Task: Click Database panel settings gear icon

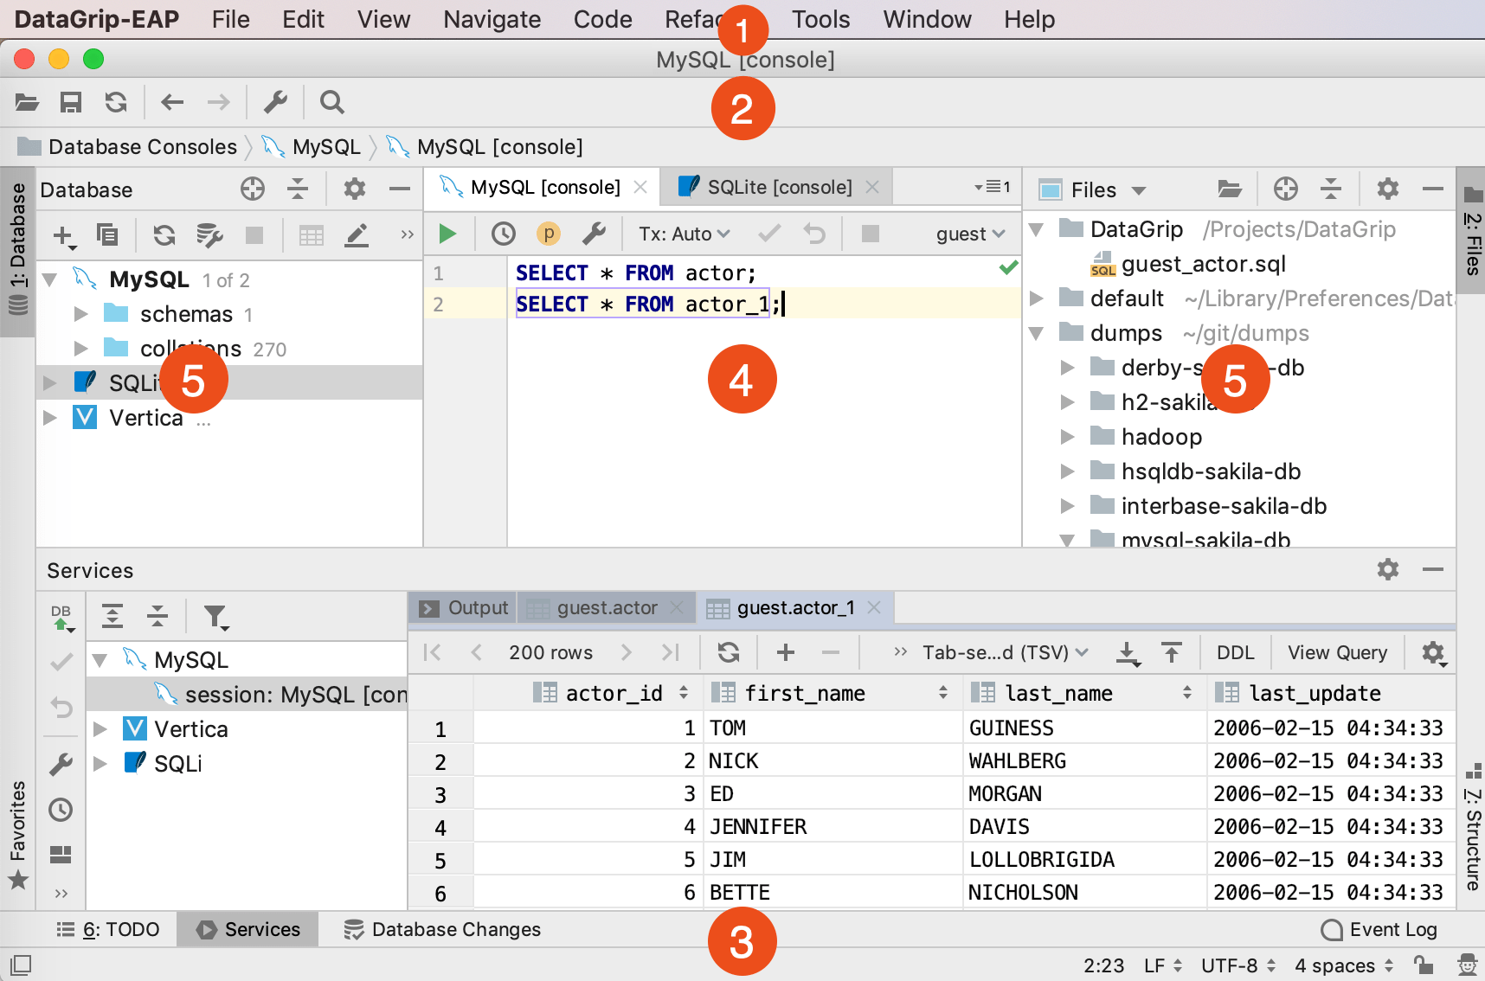Action: pos(355,189)
